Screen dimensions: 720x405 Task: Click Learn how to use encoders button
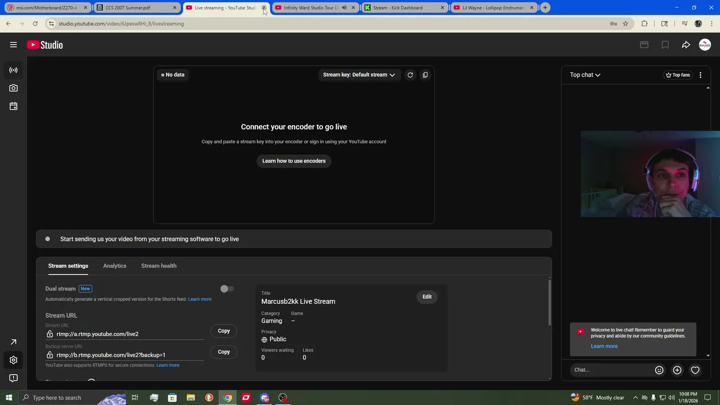pos(294,161)
